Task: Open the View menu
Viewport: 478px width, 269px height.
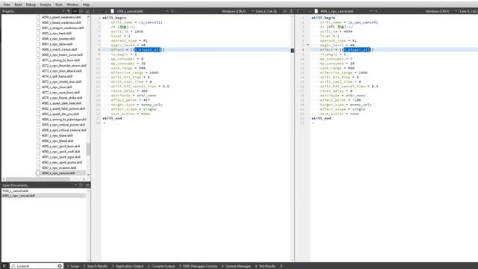Action: tap(7, 4)
